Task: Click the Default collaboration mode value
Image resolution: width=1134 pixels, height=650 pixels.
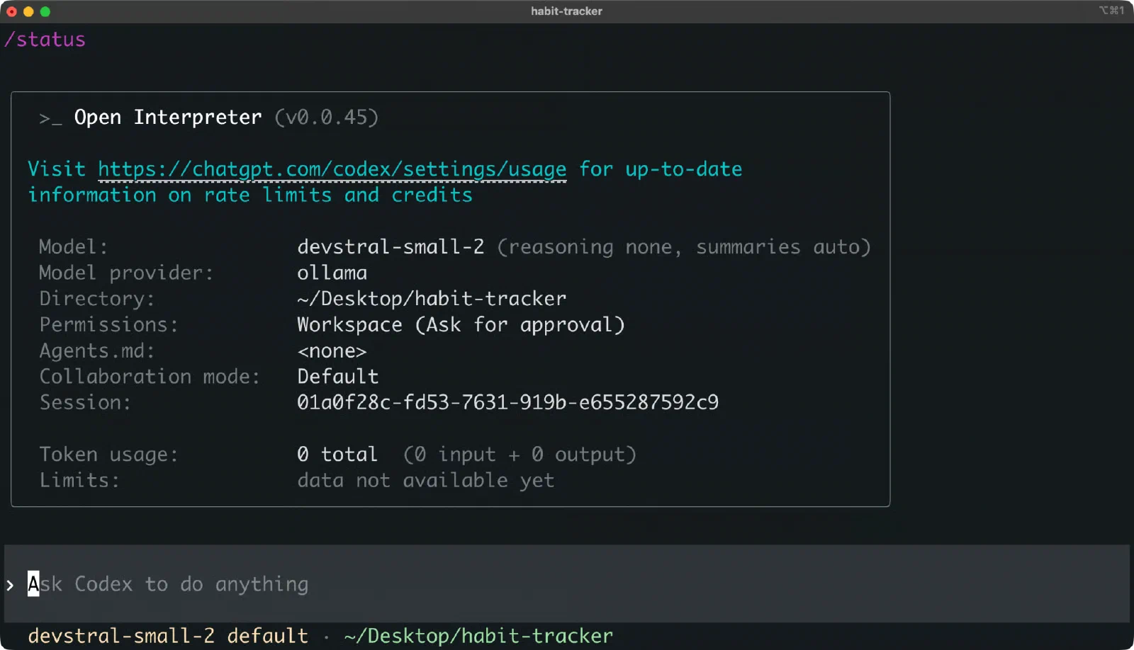Action: (337, 377)
